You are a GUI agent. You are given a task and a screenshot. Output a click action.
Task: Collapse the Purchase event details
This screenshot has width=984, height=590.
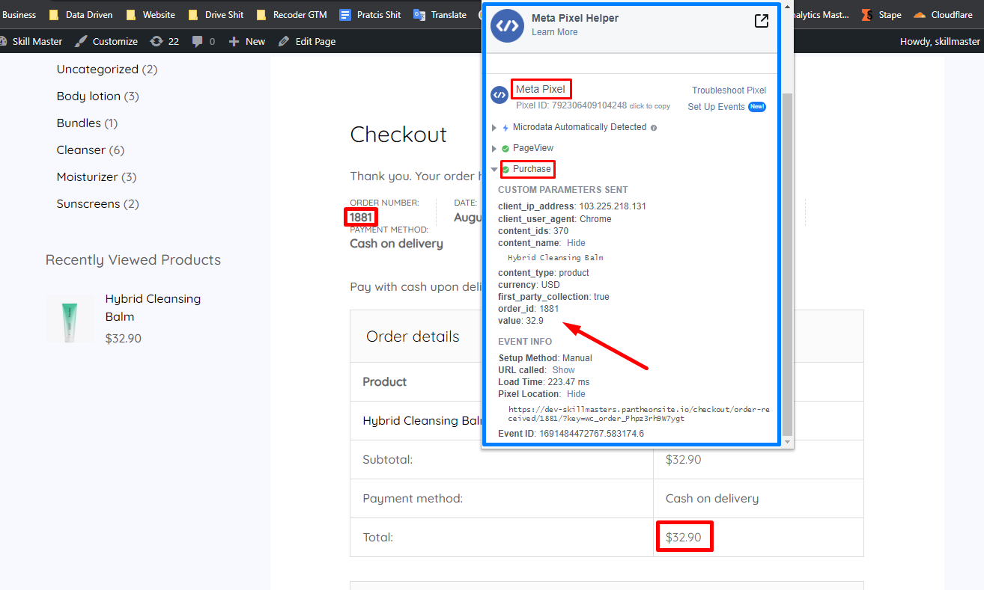click(494, 170)
